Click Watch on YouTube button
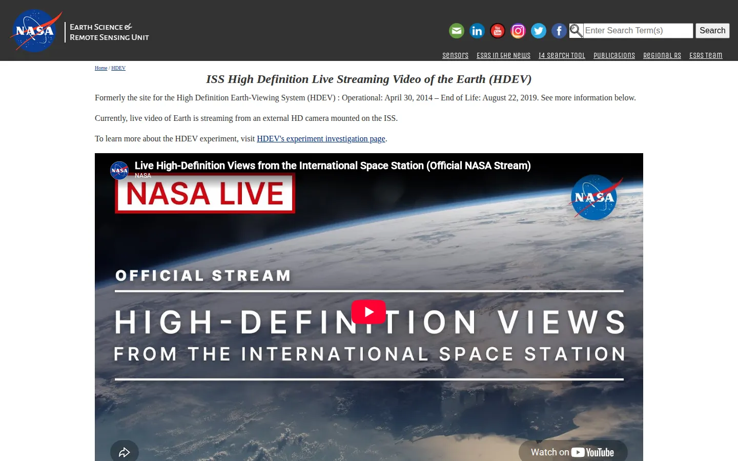This screenshot has height=461, width=738. tap(573, 452)
